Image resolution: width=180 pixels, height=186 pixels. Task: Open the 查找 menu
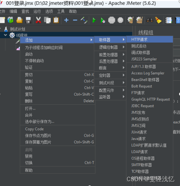[25, 11]
